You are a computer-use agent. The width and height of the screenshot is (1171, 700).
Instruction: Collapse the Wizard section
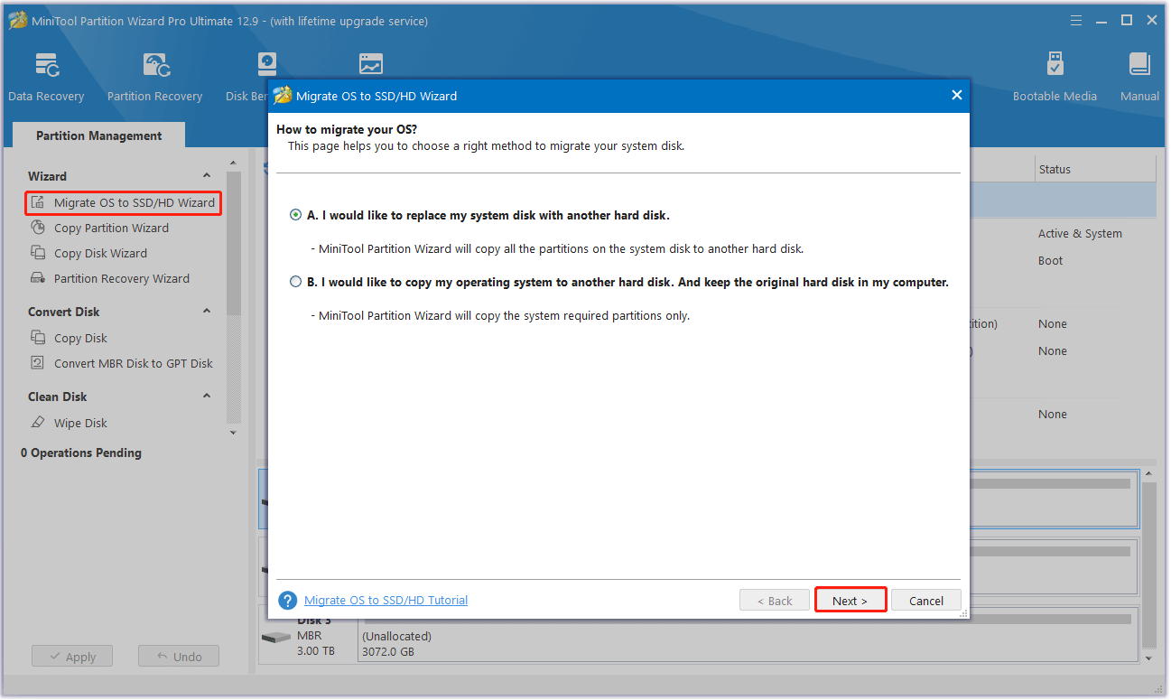[x=207, y=175]
